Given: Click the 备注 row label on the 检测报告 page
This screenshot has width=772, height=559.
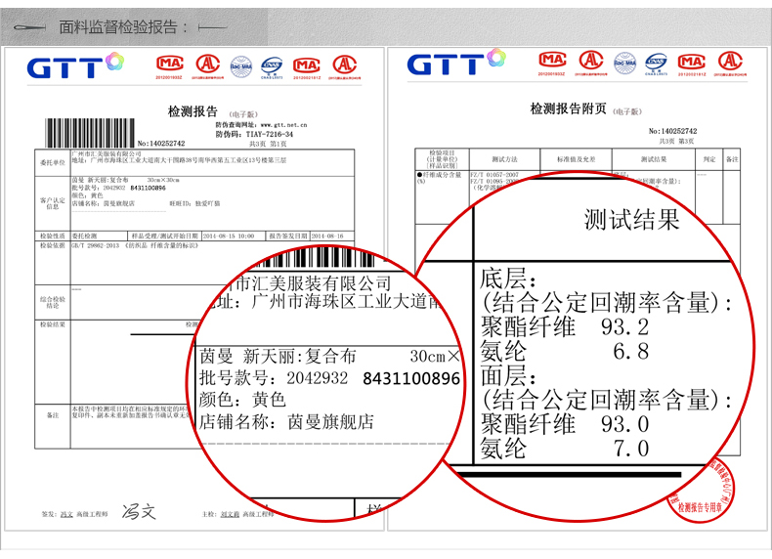Looking at the screenshot, I should 53,415.
